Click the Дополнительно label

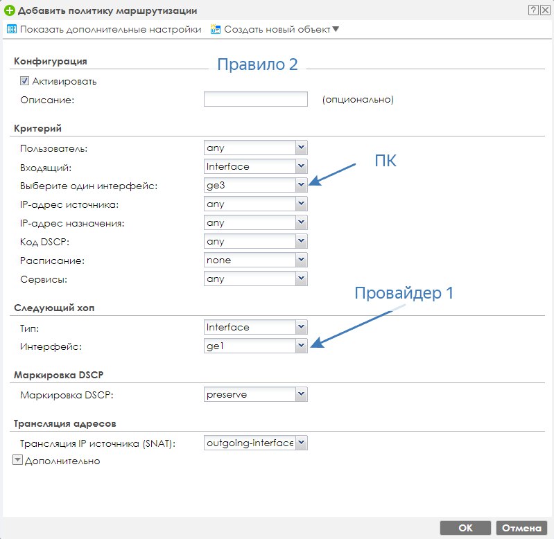(62, 461)
